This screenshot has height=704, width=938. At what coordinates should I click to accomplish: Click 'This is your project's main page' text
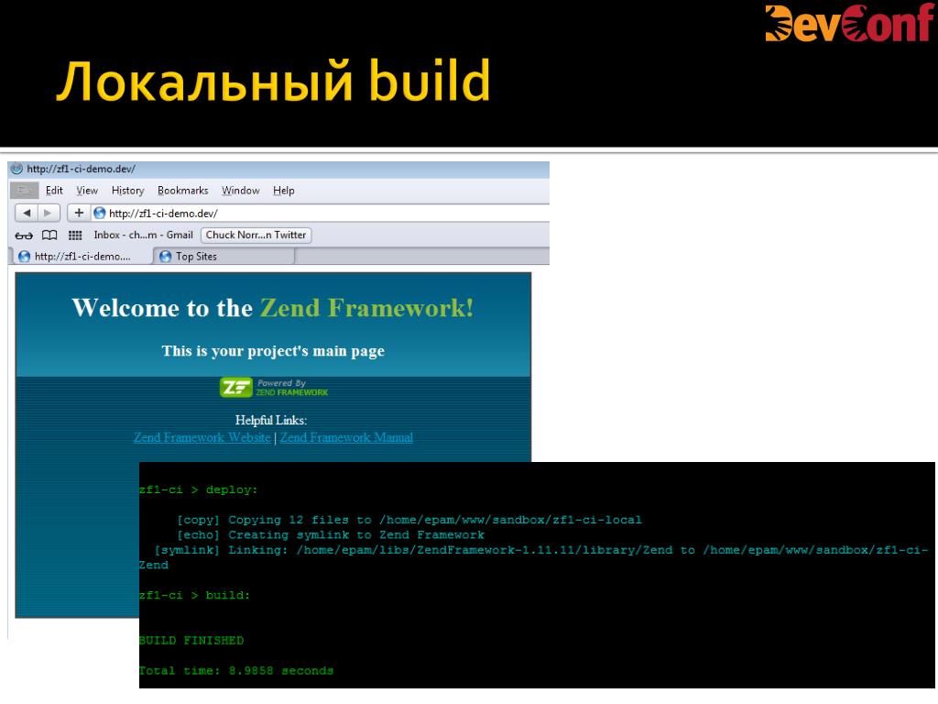coord(273,351)
